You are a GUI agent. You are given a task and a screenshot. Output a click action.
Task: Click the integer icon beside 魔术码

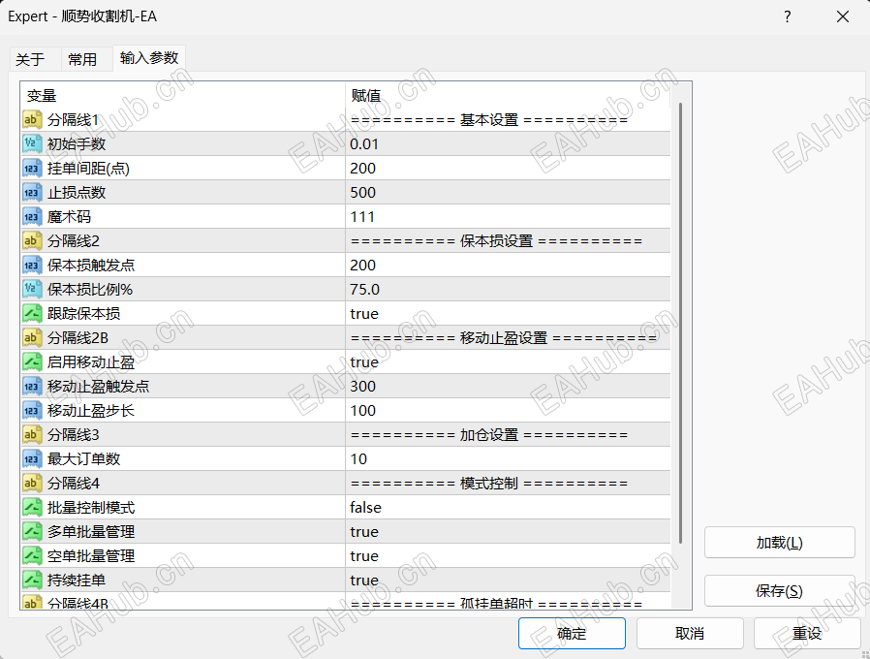click(32, 216)
